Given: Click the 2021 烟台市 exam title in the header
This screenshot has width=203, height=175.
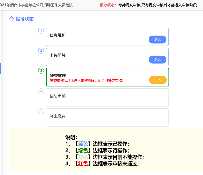Looking at the screenshot, I should (x=36, y=5).
